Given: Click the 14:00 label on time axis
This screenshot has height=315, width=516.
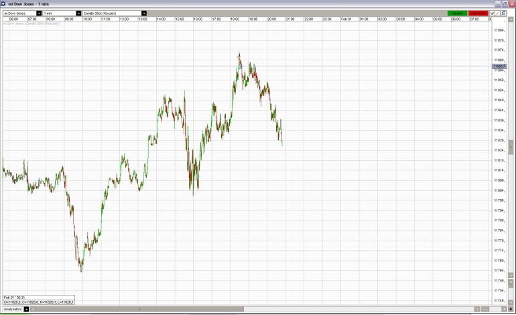Looking at the screenshot, I should 161,19.
